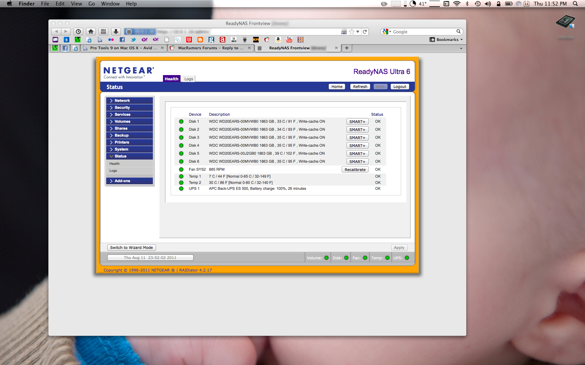
Task: Reload page using address bar refresh icon
Action: tap(365, 32)
